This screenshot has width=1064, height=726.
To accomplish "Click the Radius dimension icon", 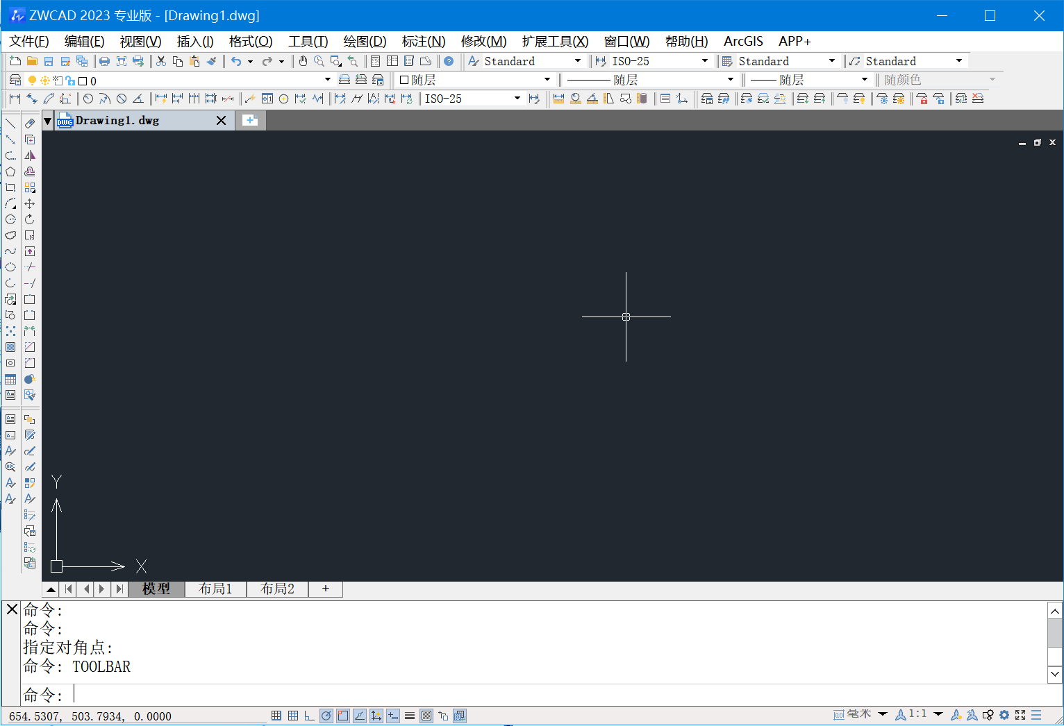I will [x=88, y=99].
